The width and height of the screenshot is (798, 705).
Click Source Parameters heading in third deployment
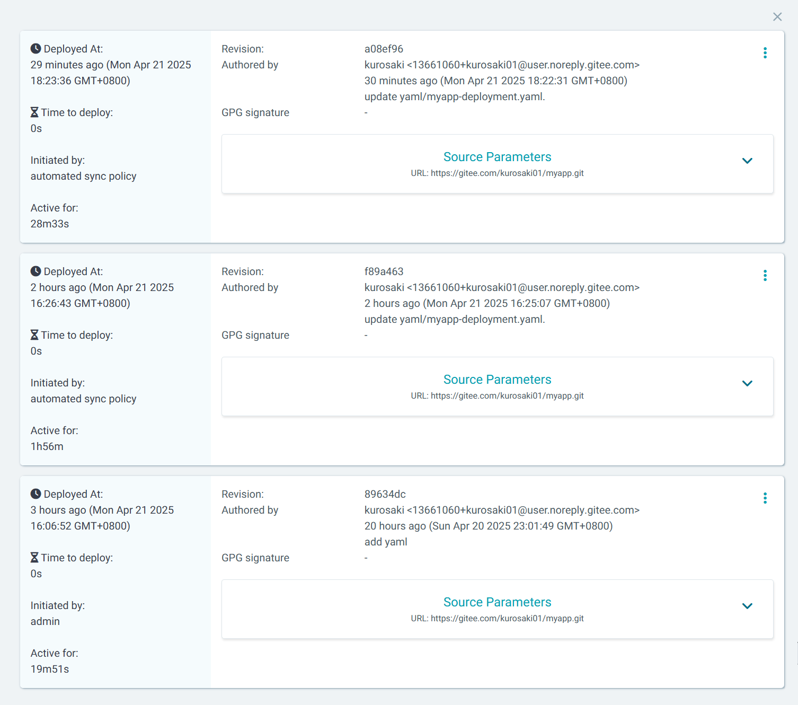(497, 602)
